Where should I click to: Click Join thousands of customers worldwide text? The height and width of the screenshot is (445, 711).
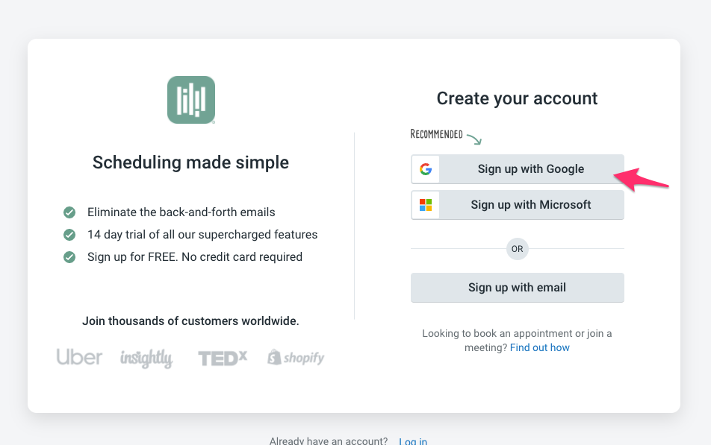pyautogui.click(x=190, y=321)
